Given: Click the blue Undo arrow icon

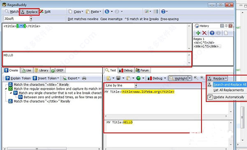Looking at the screenshot, I should click(x=107, y=11).
